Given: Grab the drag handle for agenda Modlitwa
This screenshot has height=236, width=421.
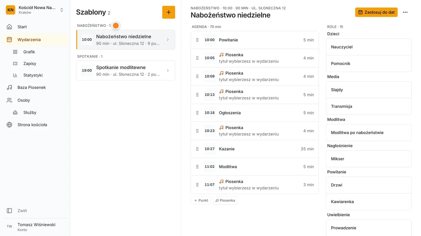Looking at the screenshot, I should click(x=197, y=167).
